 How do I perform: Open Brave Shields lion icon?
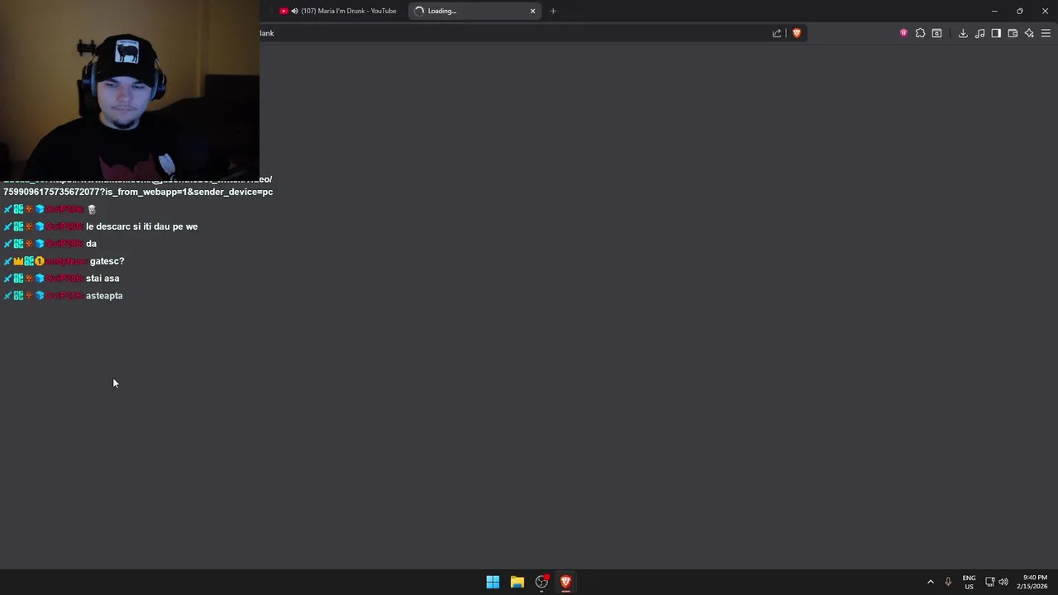(x=797, y=33)
